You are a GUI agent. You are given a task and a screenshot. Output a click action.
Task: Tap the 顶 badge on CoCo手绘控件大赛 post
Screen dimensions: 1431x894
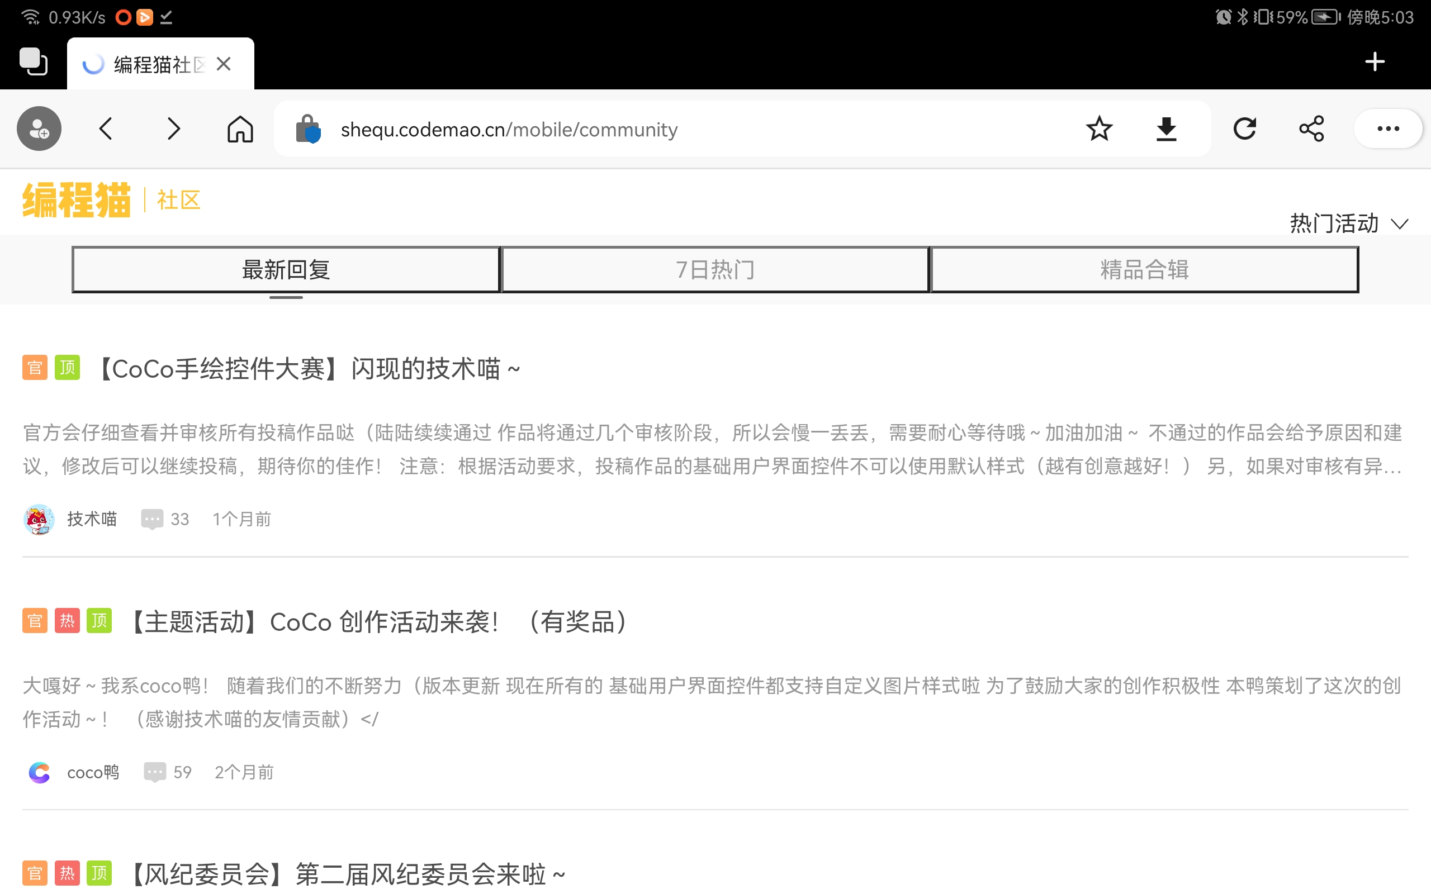(68, 368)
